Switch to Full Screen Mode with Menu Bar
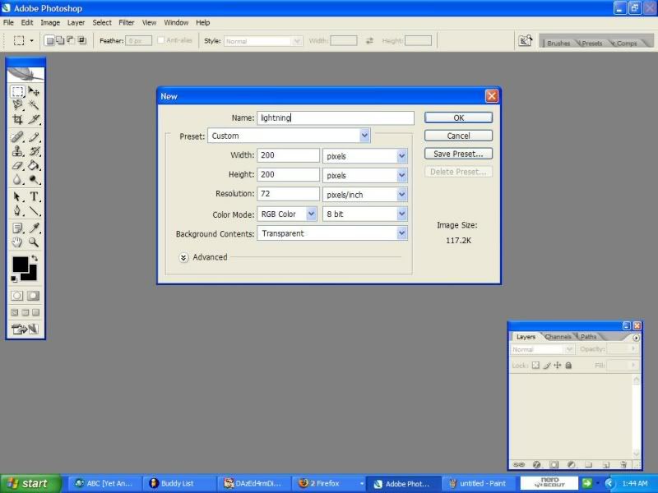Image resolution: width=658 pixels, height=493 pixels. point(25,312)
